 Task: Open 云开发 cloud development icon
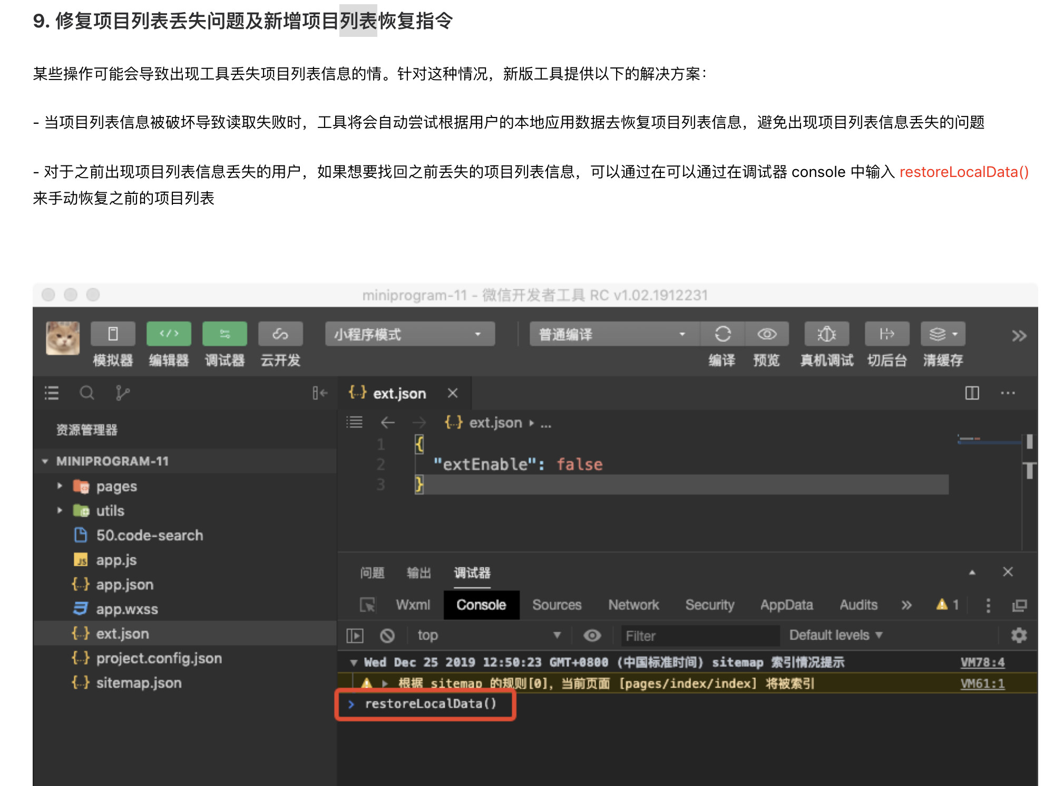point(280,334)
